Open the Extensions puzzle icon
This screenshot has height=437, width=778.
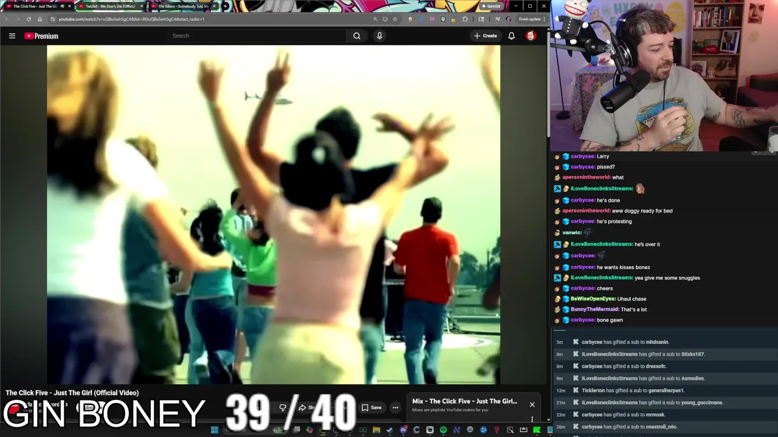[x=465, y=19]
